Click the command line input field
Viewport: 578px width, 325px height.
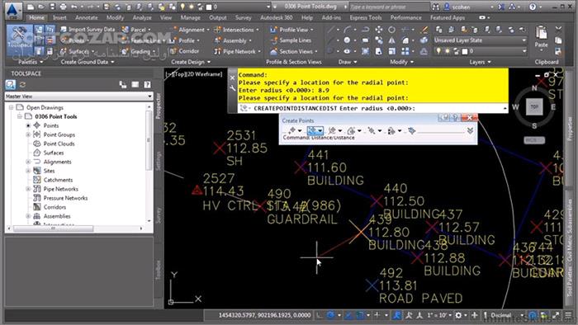click(x=372, y=108)
